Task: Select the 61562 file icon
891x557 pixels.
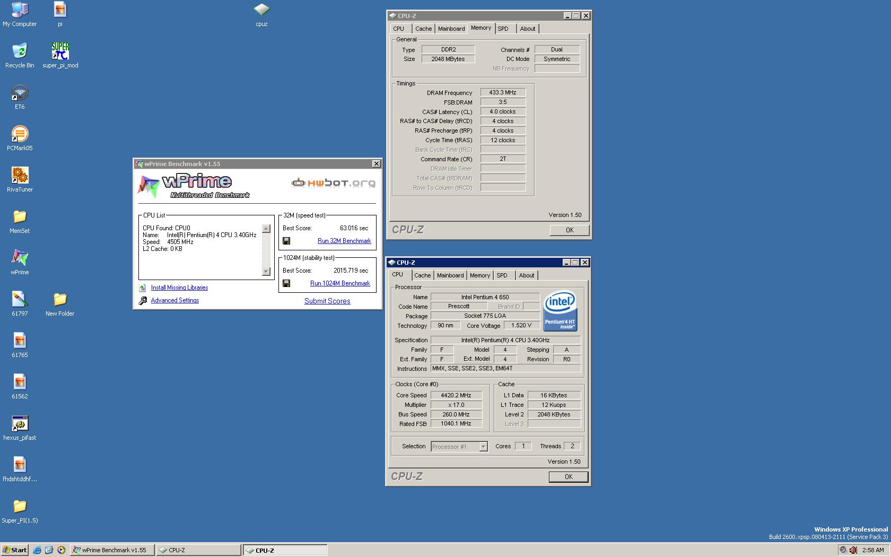Action: (20, 386)
